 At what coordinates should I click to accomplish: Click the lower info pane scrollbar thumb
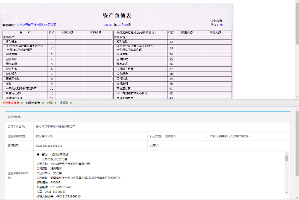pyautogui.click(x=297, y=143)
